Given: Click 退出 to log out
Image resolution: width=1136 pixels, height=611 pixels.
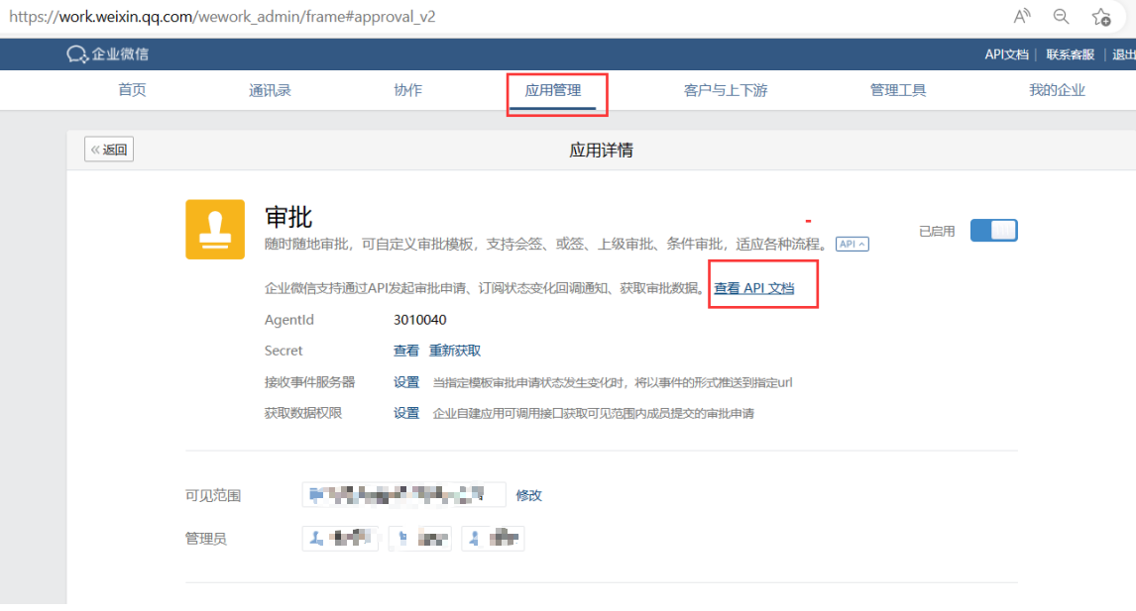Looking at the screenshot, I should (x=1124, y=54).
